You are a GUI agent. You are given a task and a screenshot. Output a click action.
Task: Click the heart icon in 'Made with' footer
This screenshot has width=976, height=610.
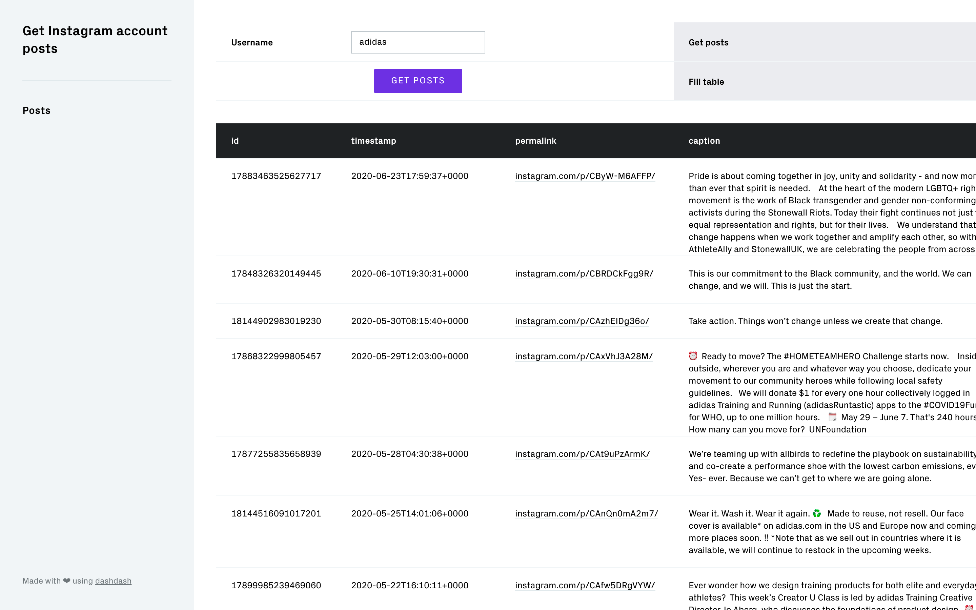click(x=66, y=581)
